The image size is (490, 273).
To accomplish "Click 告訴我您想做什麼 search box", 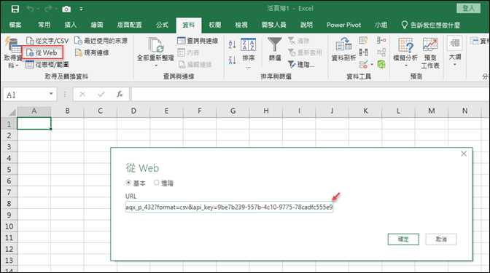I will [x=431, y=25].
